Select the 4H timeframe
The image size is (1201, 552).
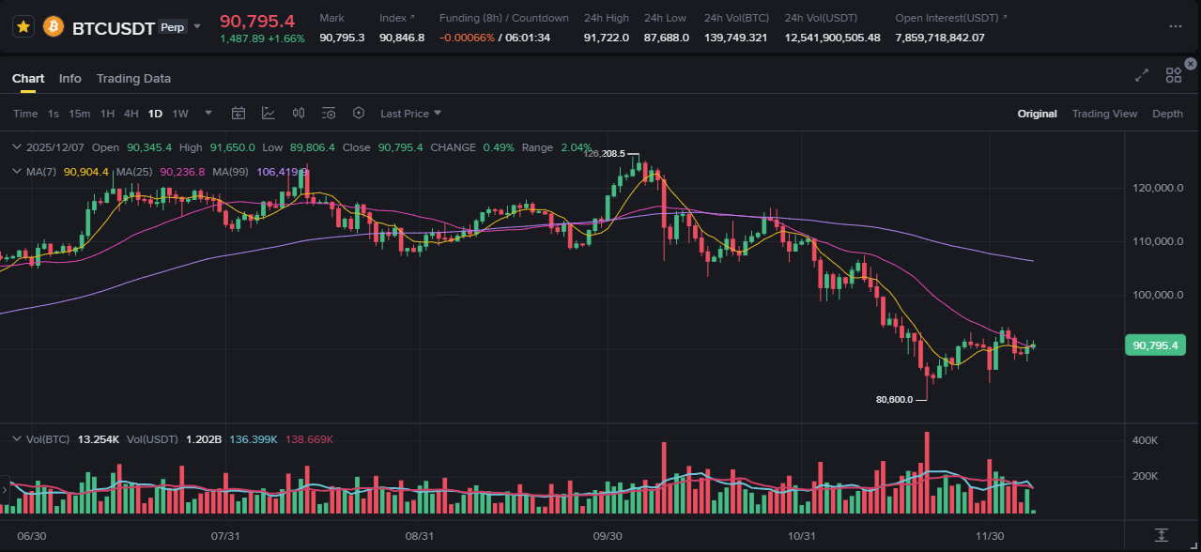(x=131, y=114)
